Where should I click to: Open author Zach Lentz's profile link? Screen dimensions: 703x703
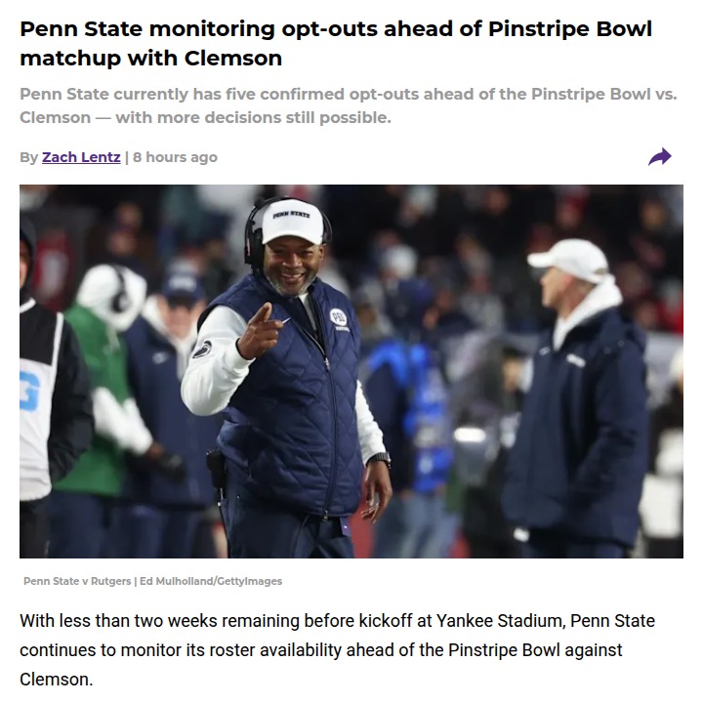coord(81,157)
